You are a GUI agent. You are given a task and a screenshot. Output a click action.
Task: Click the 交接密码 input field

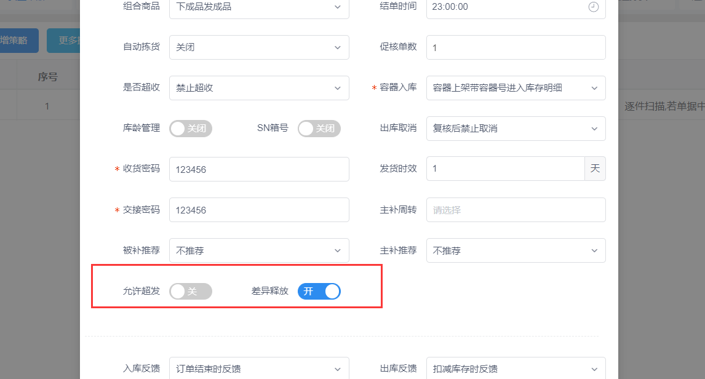pyautogui.click(x=259, y=210)
